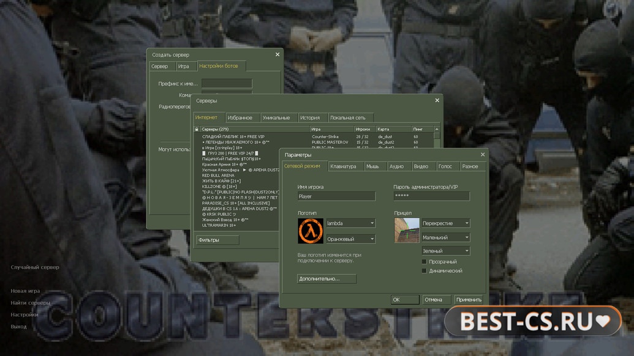Click Выход in the main menu
634x356 pixels.
coord(18,327)
